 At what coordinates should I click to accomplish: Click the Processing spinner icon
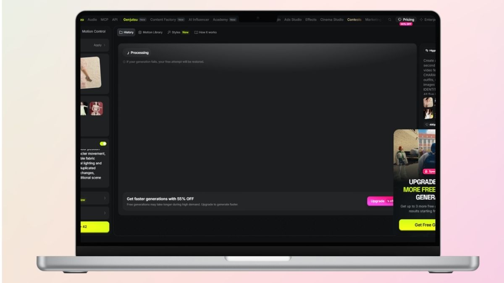coord(128,53)
